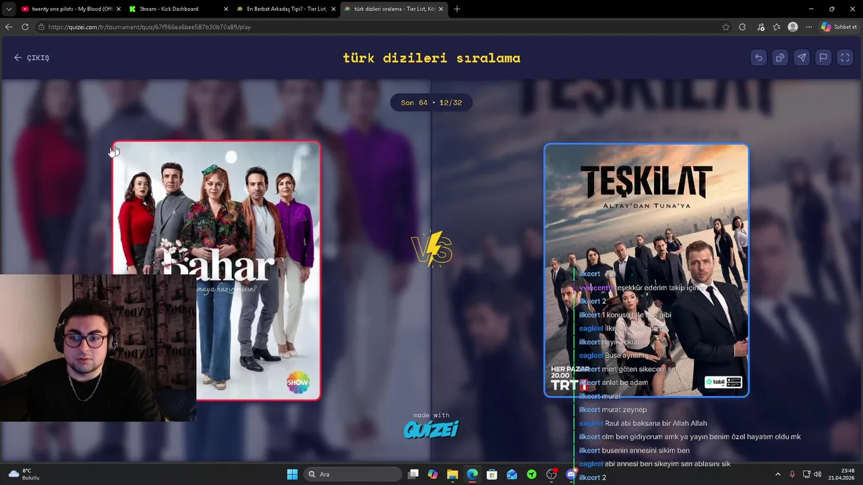Click the taskbar 'Ara' search box
863x485 pixels.
click(x=351, y=474)
